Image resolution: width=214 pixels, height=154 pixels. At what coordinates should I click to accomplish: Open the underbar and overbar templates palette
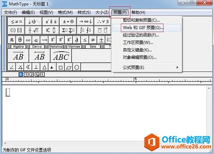pyautogui.click(x=103, y=30)
